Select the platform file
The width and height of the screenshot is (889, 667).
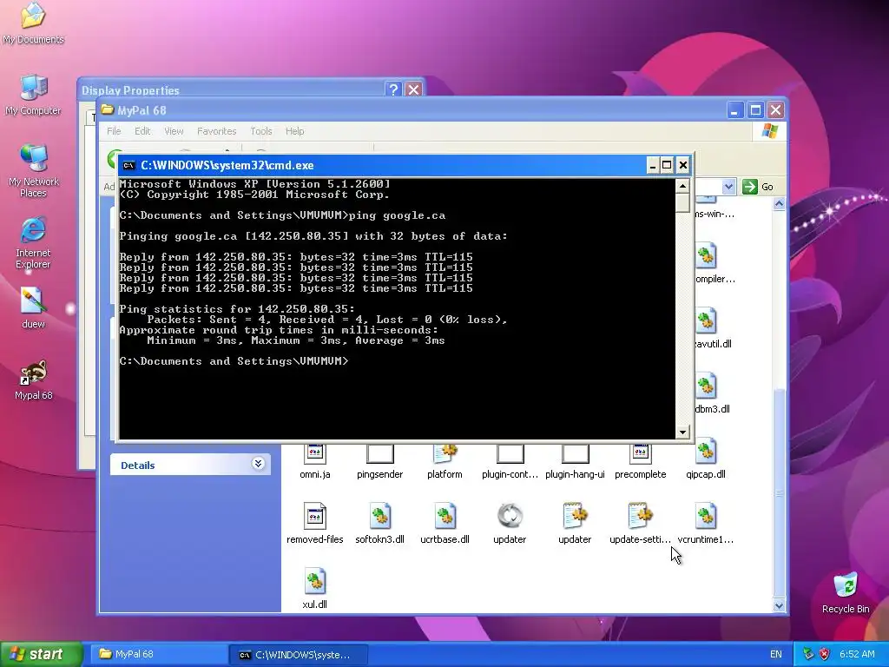[x=444, y=462]
